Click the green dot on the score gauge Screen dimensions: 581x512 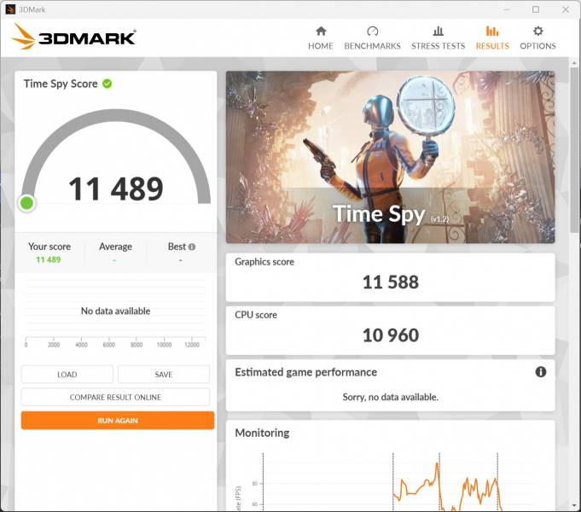[27, 203]
